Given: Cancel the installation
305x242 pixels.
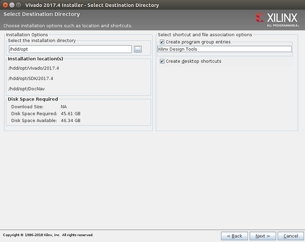Looking at the screenshot, I should 291,236.
